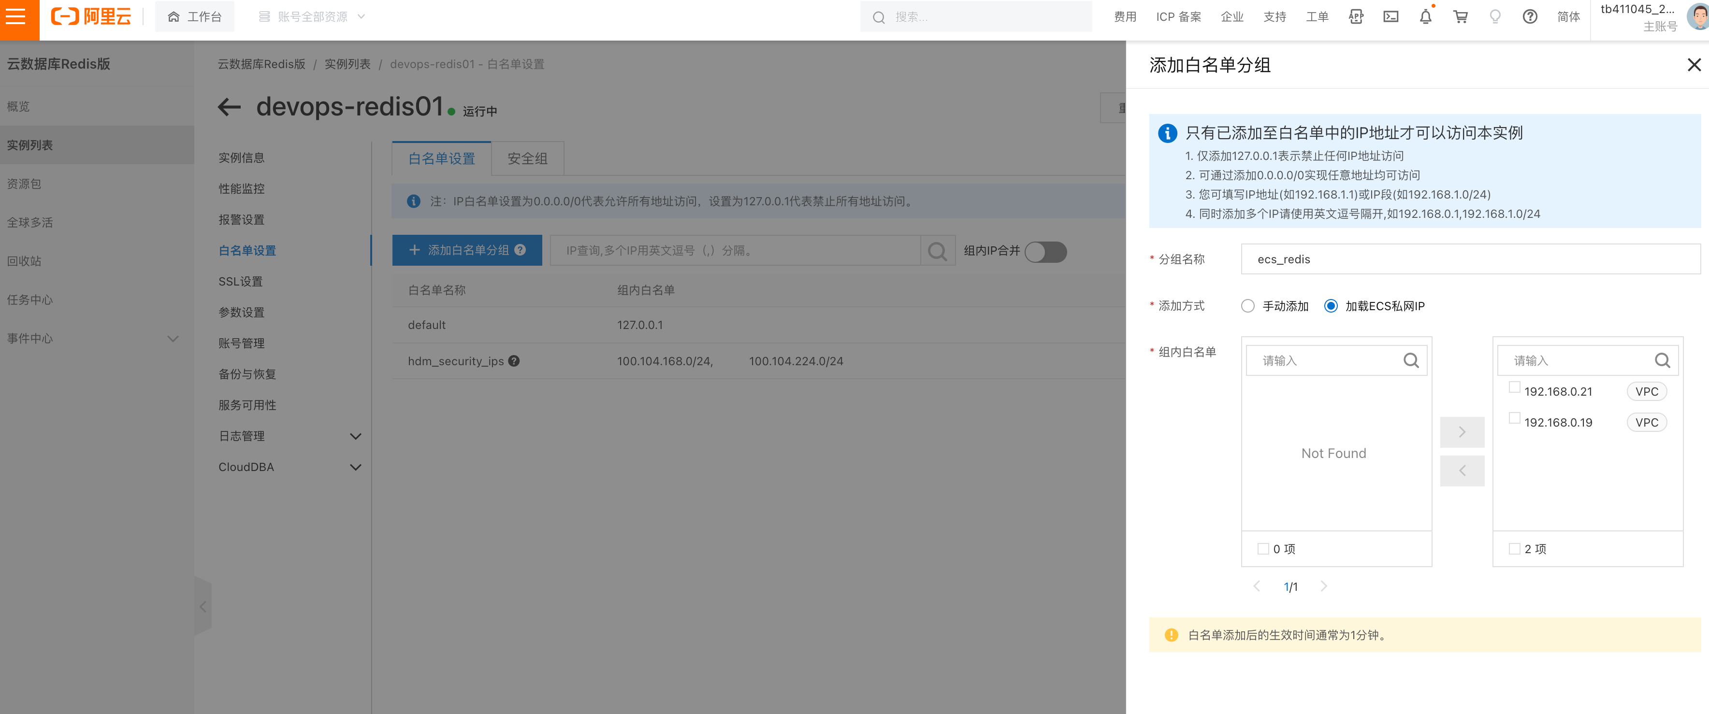Click the IP query search magnifier icon

[x=937, y=251]
